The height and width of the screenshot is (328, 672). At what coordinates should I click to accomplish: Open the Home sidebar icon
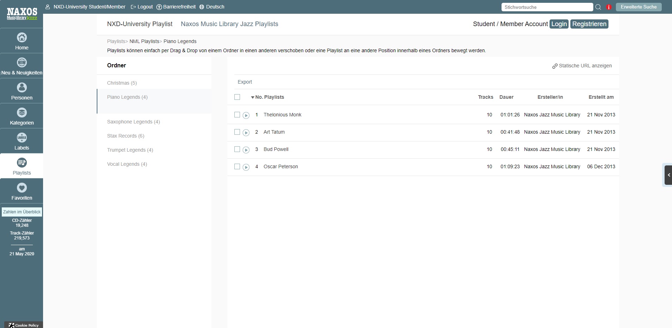tap(22, 38)
